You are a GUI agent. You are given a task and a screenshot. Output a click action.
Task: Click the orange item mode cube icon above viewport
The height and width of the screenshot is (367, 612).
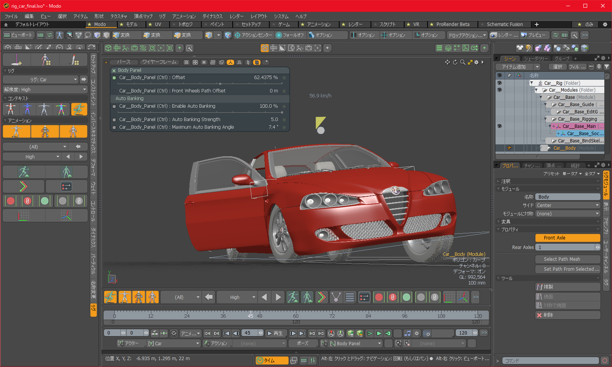pos(265,48)
